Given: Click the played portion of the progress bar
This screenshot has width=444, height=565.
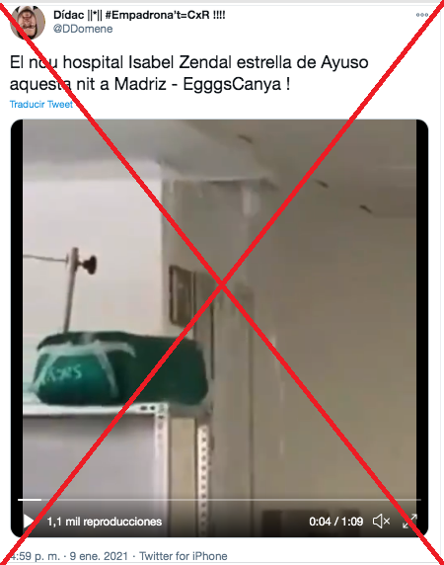Looking at the screenshot, I should click(30, 500).
